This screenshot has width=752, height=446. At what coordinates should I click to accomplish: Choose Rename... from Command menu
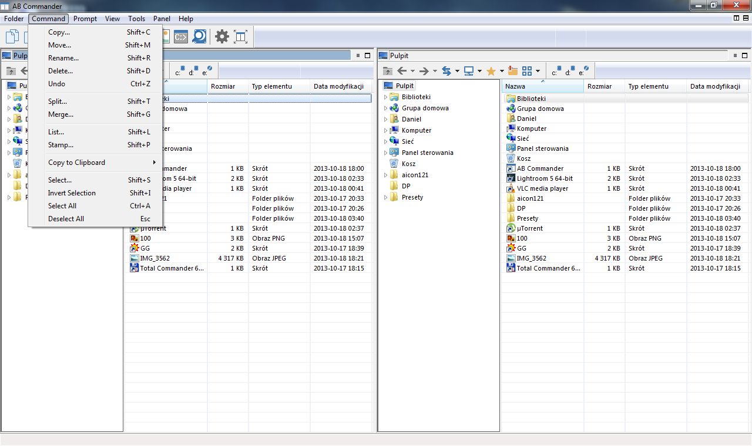click(95, 58)
